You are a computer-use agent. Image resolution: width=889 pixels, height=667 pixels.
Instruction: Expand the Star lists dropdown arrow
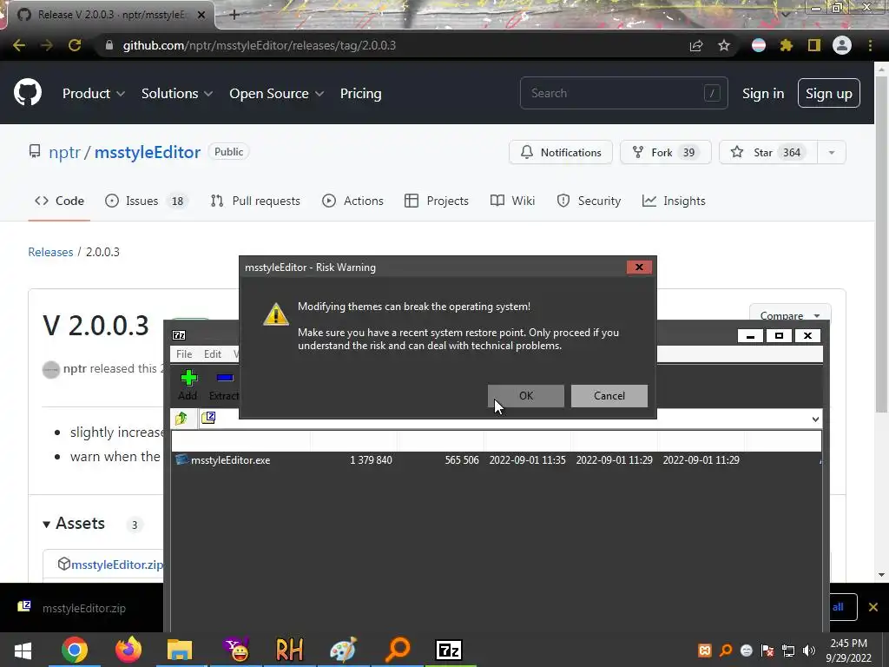(x=832, y=152)
